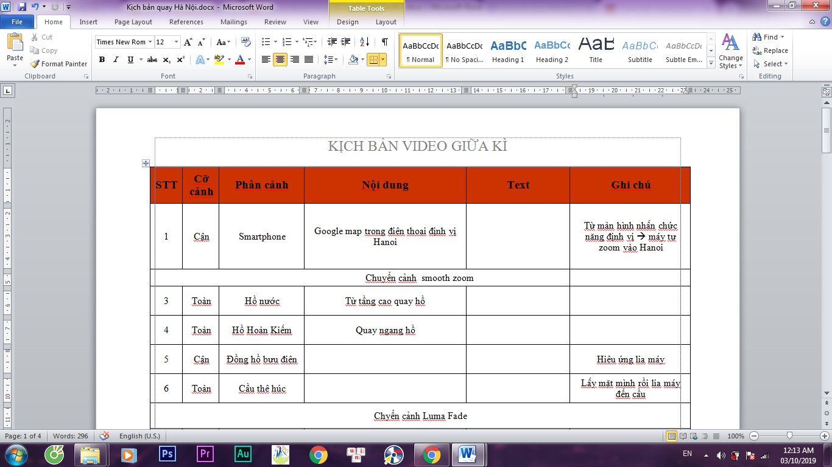Open the Select dropdown in Editing
This screenshot has height=467, width=832.
pos(771,64)
